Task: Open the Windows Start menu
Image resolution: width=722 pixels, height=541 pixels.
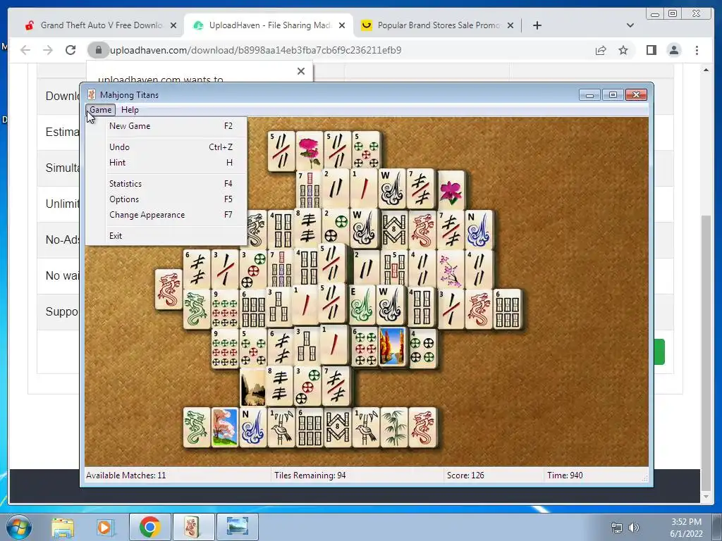Action: (19, 527)
